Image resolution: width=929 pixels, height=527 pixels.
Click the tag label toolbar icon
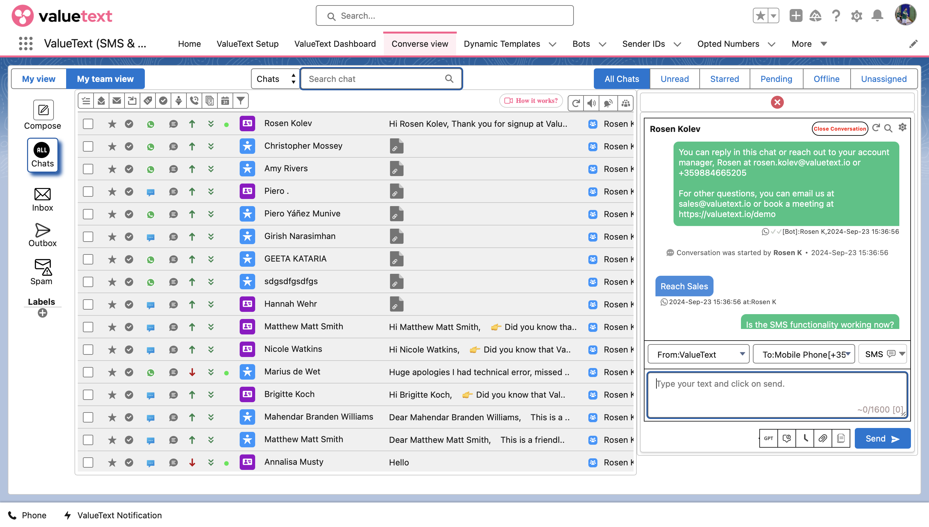pos(148,101)
